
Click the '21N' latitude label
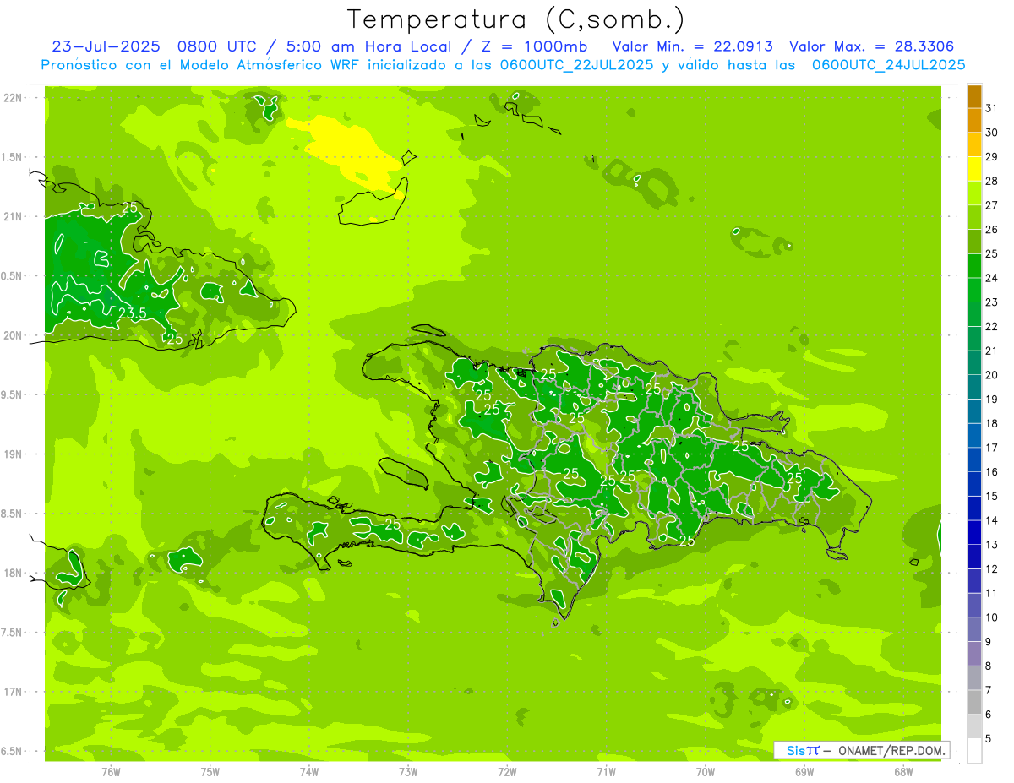(13, 217)
